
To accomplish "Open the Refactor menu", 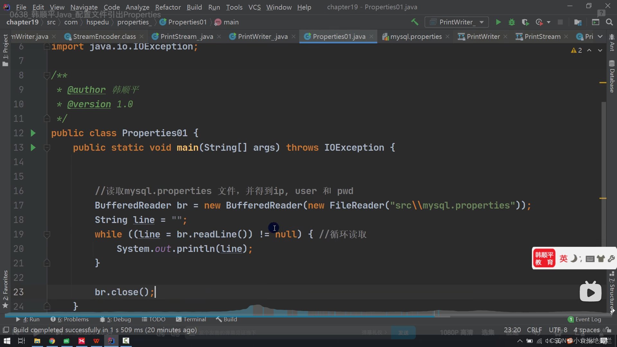I will (168, 7).
